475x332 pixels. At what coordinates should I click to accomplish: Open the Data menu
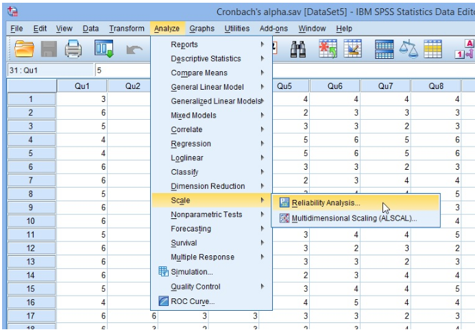click(90, 29)
